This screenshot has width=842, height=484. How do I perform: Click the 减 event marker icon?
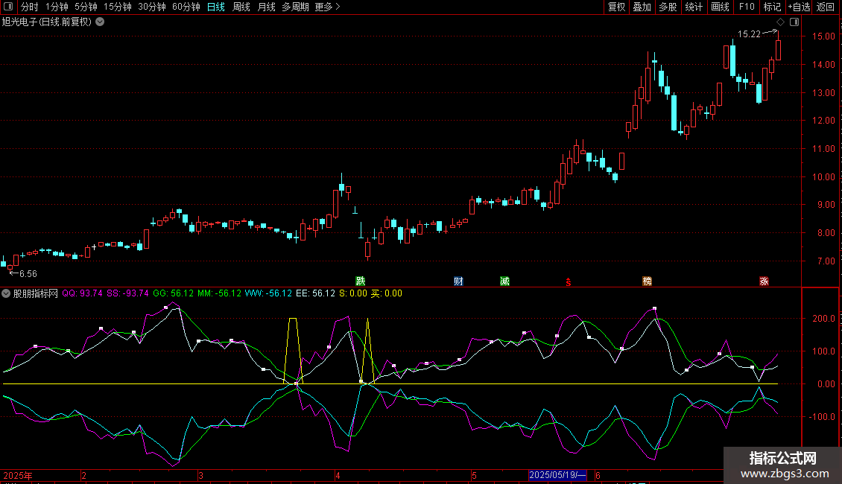[505, 281]
